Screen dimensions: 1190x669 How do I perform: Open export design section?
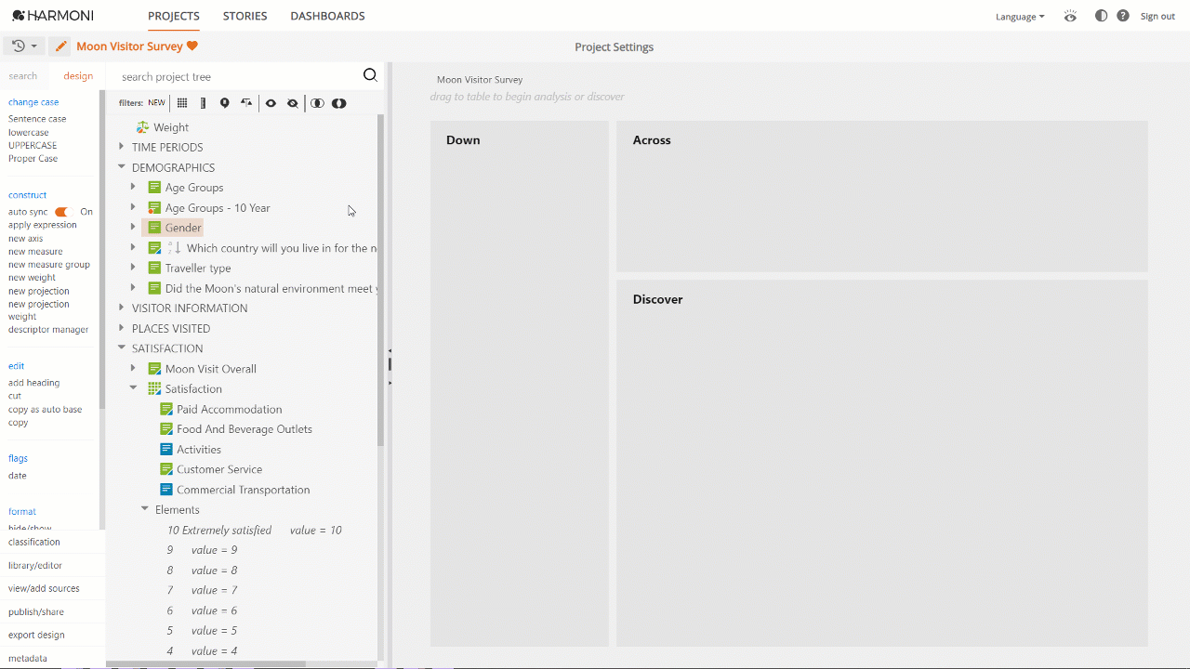36,635
